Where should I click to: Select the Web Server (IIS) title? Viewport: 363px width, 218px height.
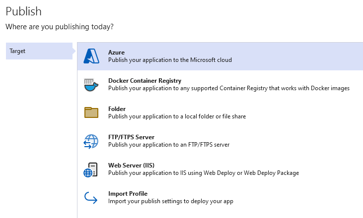click(131, 165)
